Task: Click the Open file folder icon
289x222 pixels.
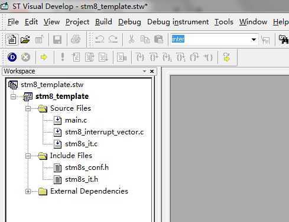Action: point(25,40)
